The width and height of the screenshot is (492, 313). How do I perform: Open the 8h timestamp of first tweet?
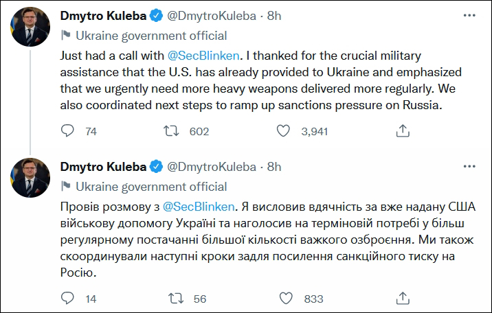coord(274,14)
